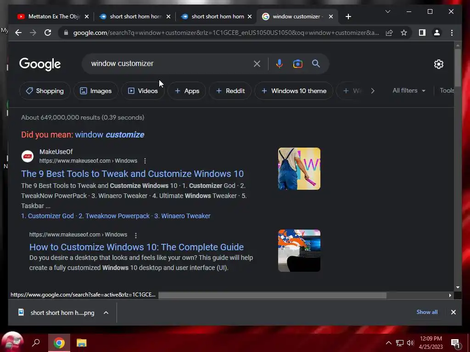Dismiss the downloads bar
The image size is (470, 352).
[453, 312]
